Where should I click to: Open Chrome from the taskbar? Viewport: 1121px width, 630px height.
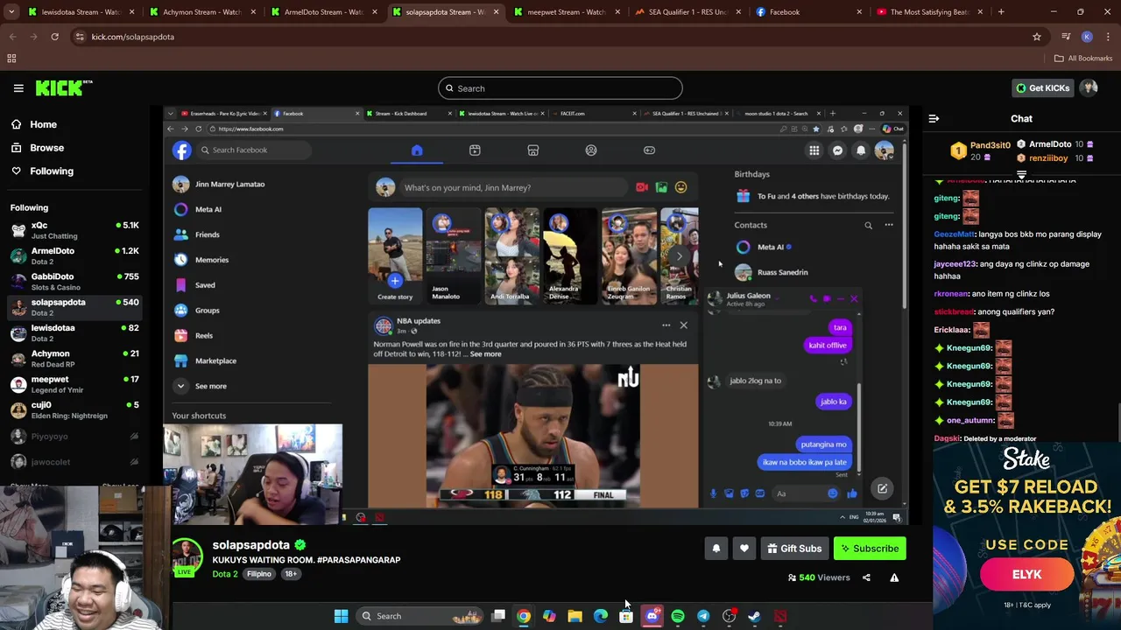click(523, 616)
